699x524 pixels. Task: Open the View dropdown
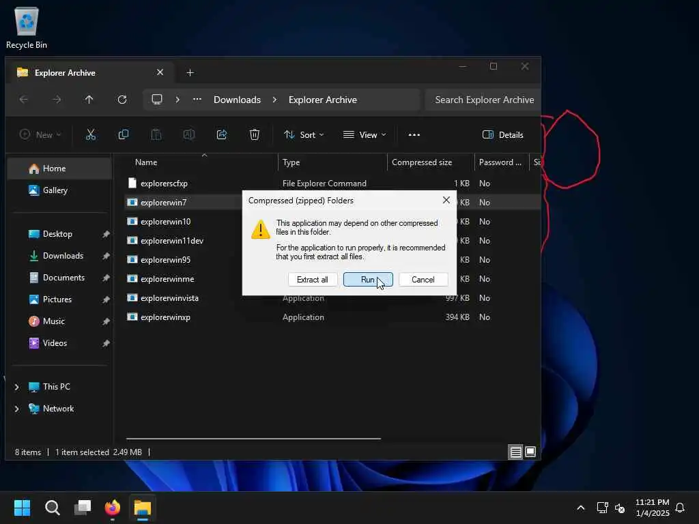point(365,134)
